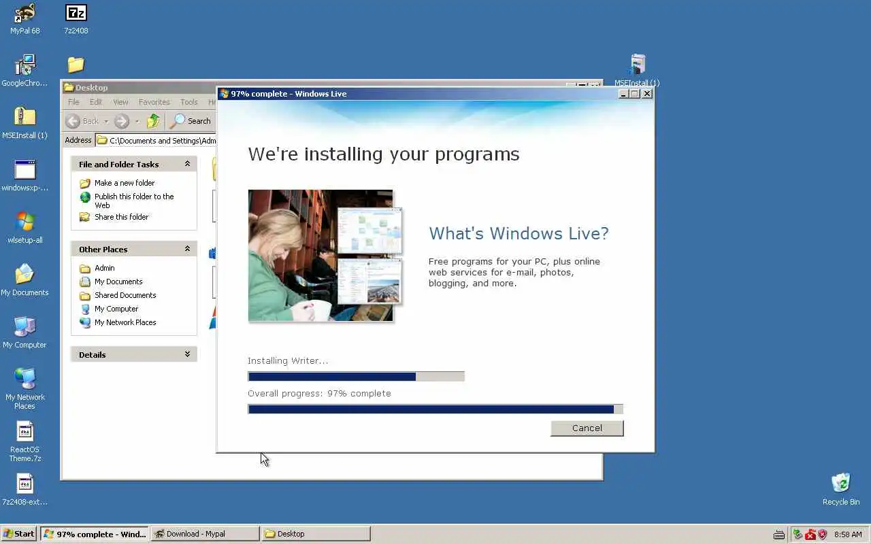
Task: Click the Cancel button in the Windows Live installer
Action: click(587, 428)
